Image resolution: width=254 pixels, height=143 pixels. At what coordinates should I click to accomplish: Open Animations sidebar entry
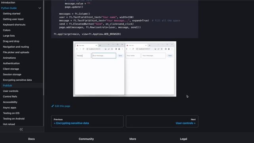tap(10, 58)
